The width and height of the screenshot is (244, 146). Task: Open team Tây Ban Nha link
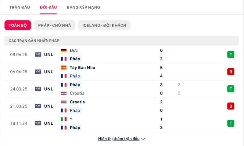(82, 67)
